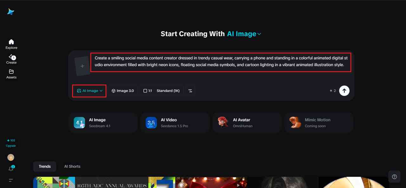The width and height of the screenshot is (406, 188).
Task: Select the AI Avatar OmniHuman card
Action: click(247, 123)
